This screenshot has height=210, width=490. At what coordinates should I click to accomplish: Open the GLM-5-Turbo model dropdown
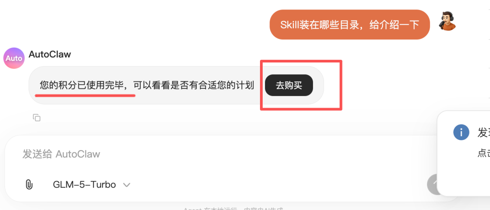coord(92,185)
